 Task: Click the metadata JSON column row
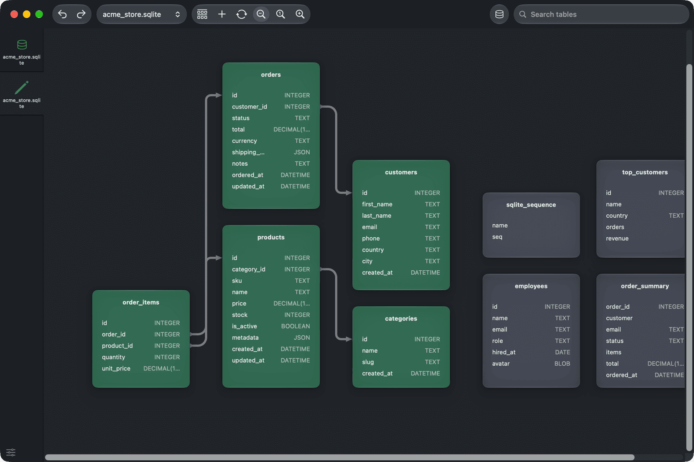point(271,337)
